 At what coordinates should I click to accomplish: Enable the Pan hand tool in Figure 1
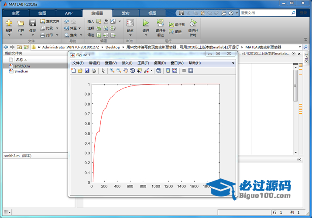pyautogui.click(x=125, y=71)
